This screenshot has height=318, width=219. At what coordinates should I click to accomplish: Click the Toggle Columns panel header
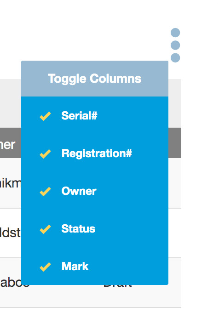tap(95, 79)
